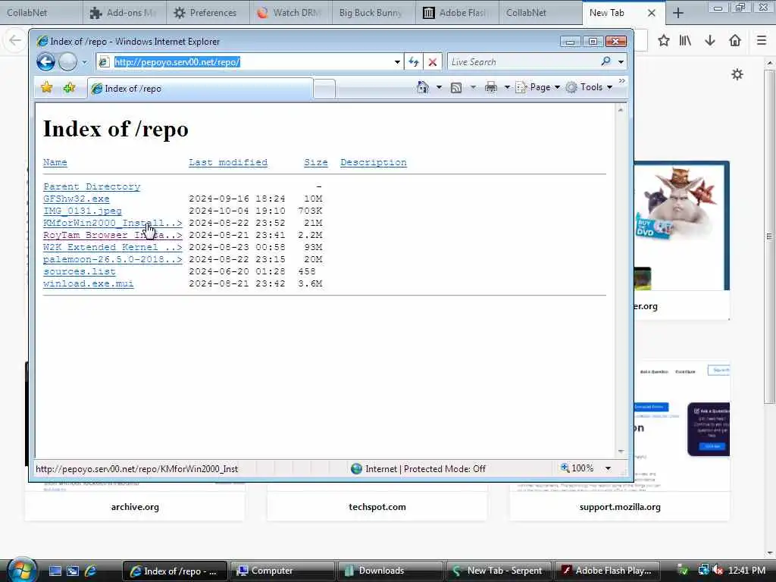Click the IE Stop button

[x=433, y=62]
